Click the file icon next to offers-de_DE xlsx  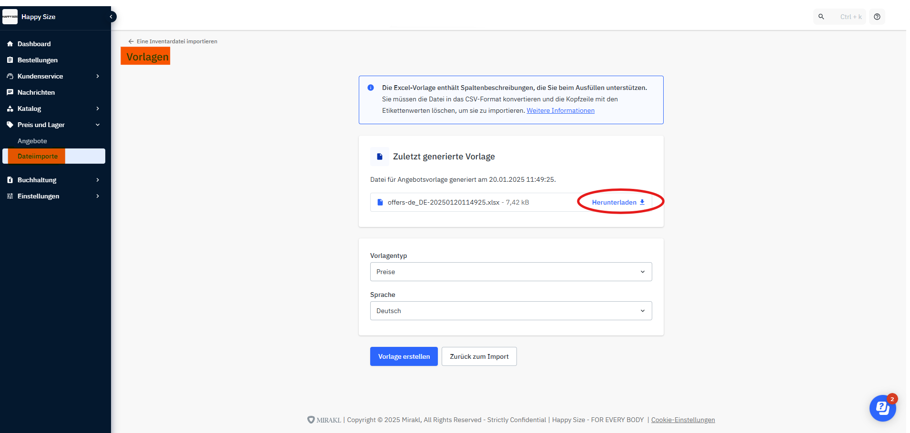[380, 202]
